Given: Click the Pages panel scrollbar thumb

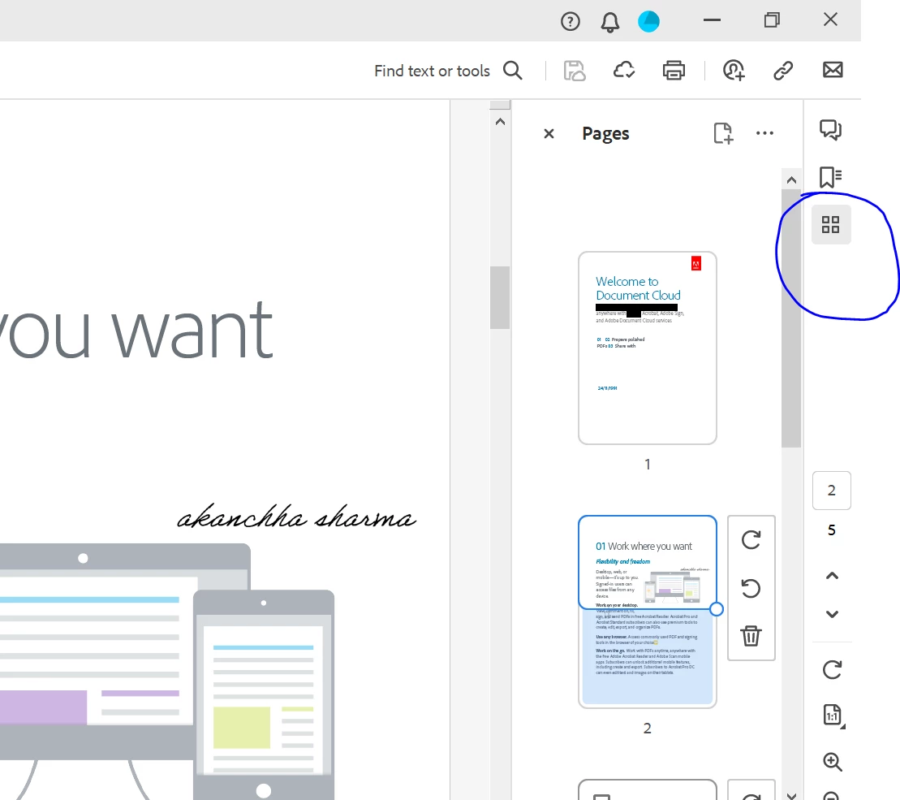Looking at the screenshot, I should pyautogui.click(x=791, y=318).
